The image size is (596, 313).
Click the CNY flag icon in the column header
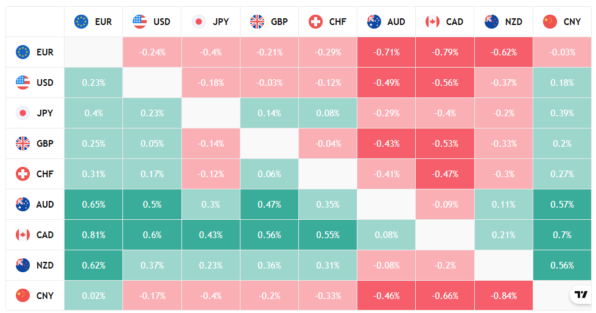point(550,22)
